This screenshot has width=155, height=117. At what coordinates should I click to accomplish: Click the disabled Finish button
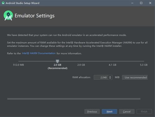pos(144,111)
